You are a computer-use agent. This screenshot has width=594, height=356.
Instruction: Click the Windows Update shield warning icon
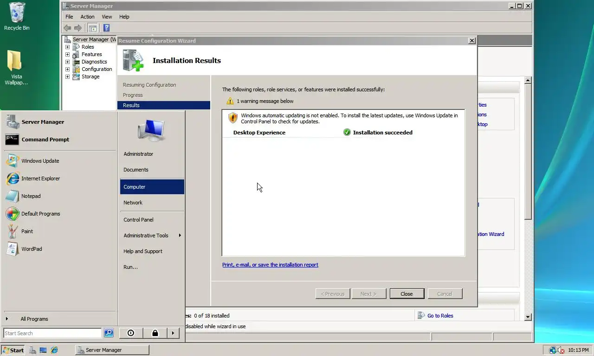point(233,118)
